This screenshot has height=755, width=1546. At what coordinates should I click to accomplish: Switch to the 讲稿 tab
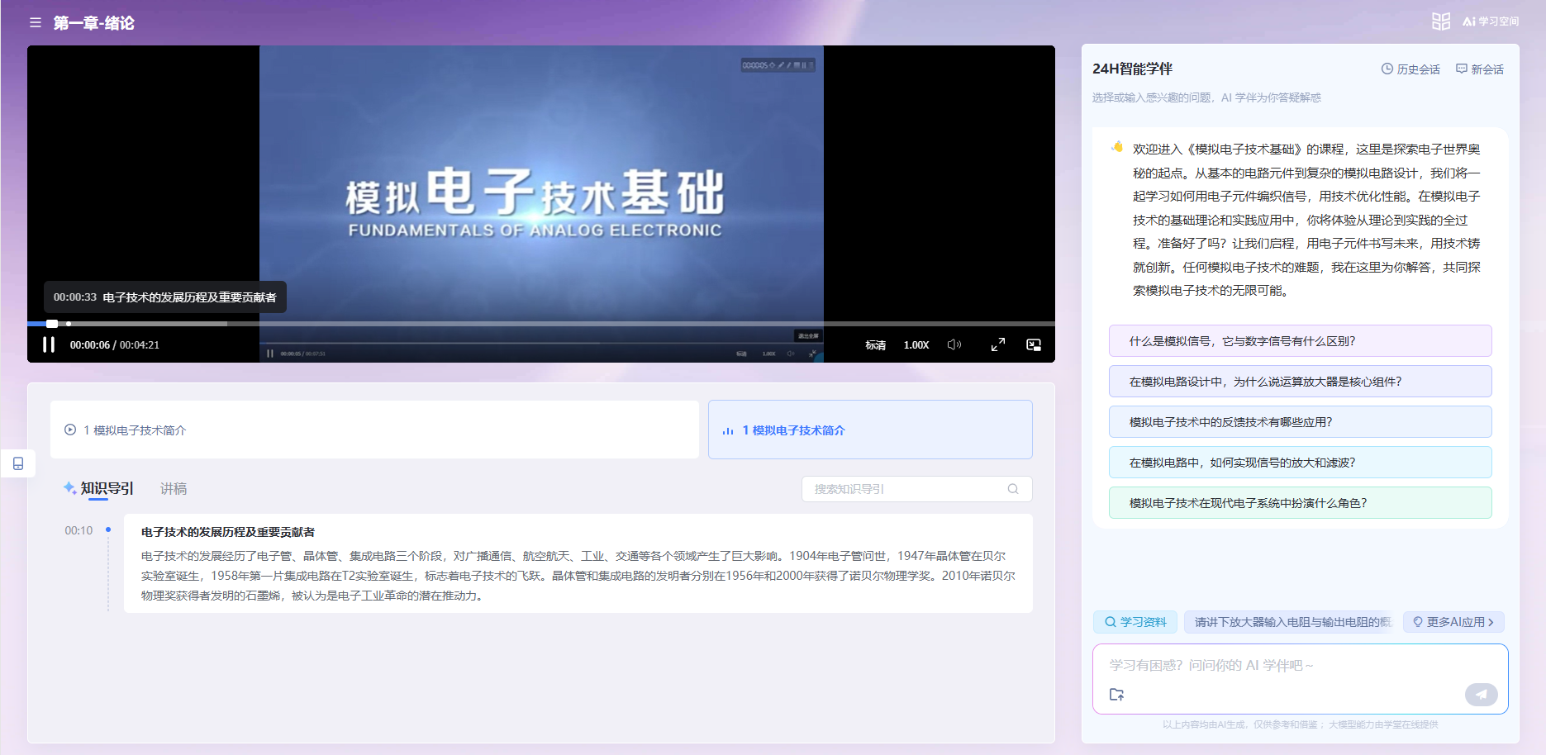coord(174,489)
